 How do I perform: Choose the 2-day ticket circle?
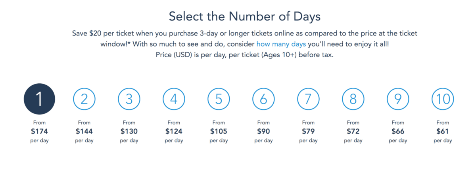tap(84, 99)
